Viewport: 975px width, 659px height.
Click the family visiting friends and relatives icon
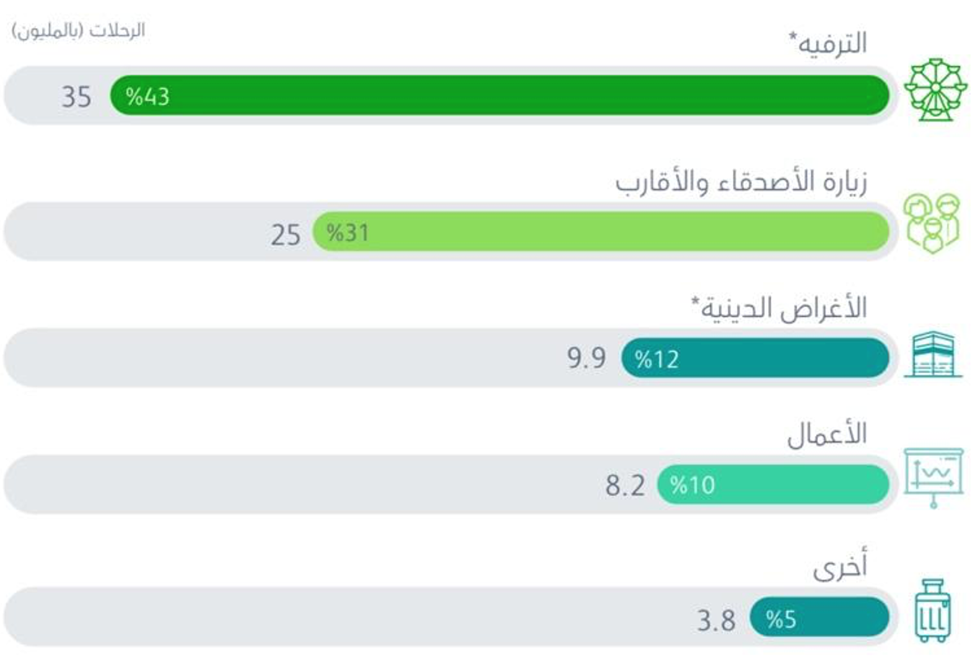931,223
